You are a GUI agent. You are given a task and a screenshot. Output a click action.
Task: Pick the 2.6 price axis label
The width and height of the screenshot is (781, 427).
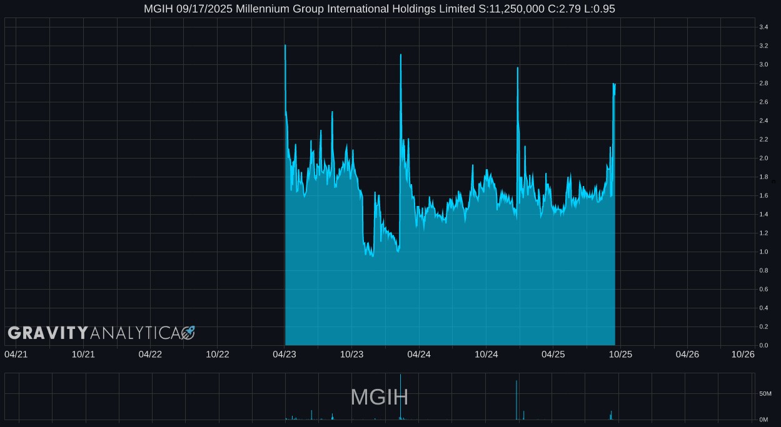763,102
